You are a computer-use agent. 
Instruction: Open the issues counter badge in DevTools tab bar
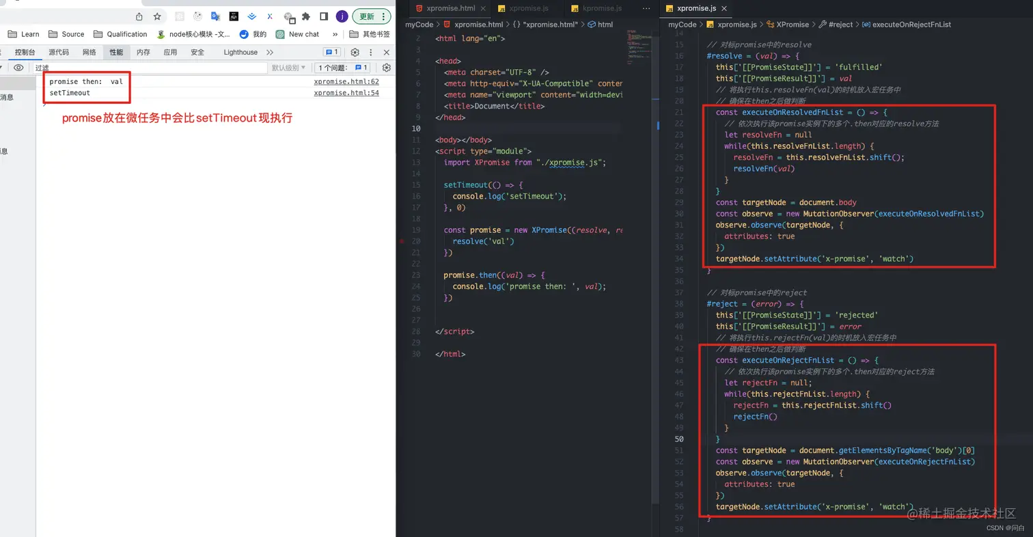331,53
